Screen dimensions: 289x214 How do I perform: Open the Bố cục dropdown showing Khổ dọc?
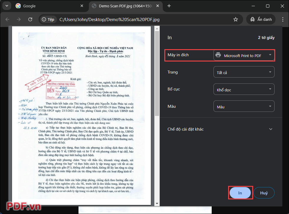(244, 89)
